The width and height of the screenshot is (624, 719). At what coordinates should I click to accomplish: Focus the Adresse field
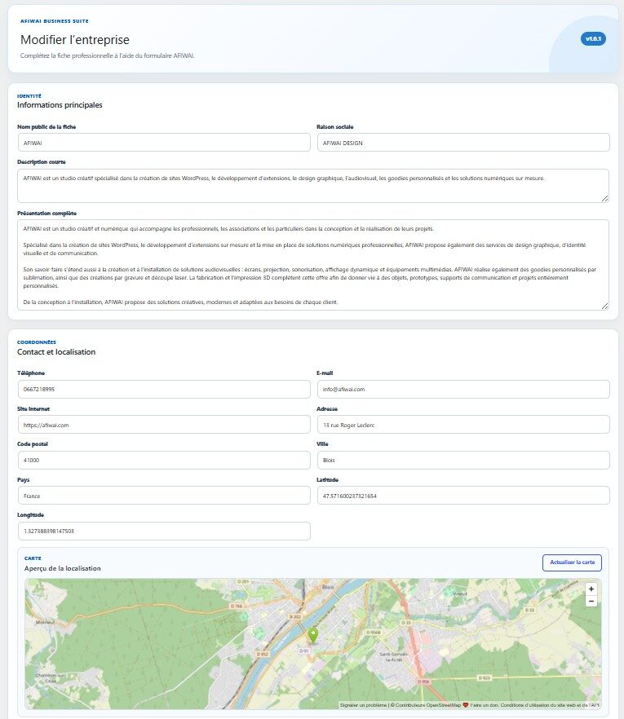click(x=463, y=425)
